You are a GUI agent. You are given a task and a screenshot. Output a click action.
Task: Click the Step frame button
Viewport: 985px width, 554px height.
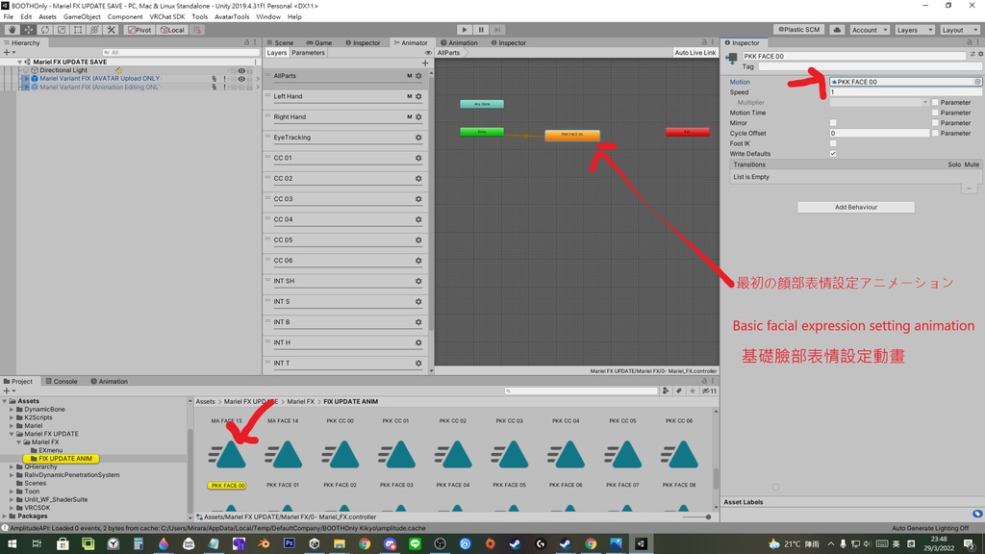tap(497, 30)
